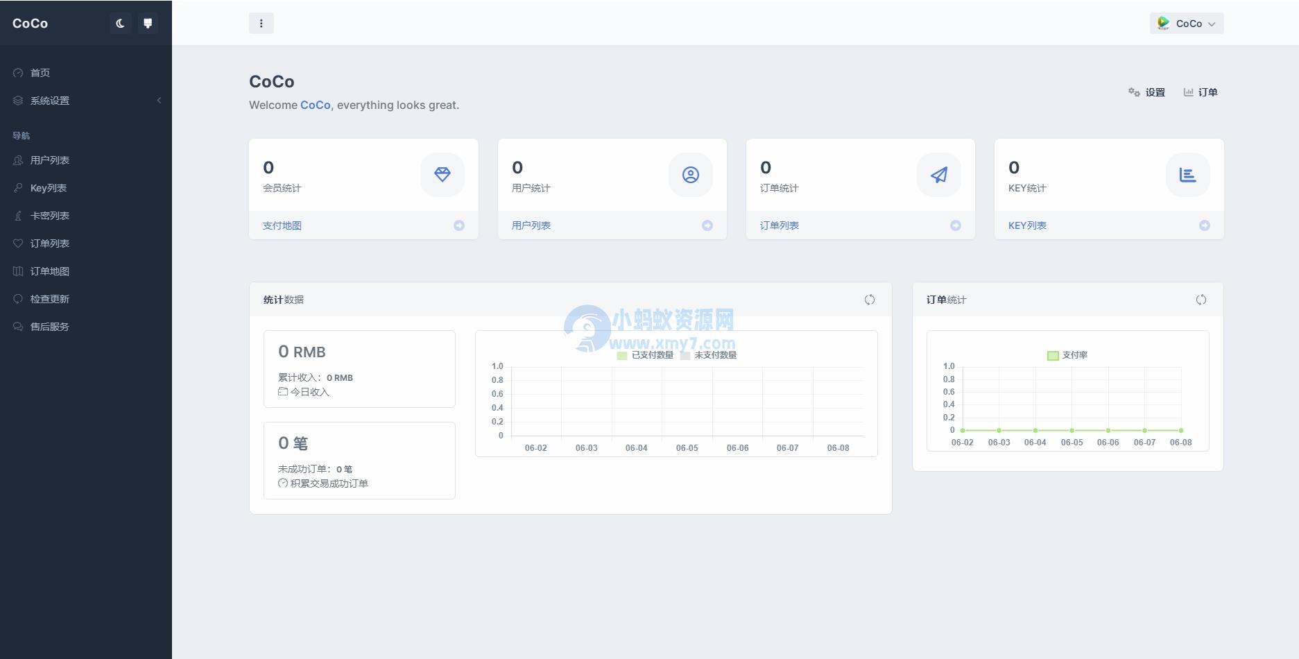Click the 今日收入 label

click(x=309, y=392)
